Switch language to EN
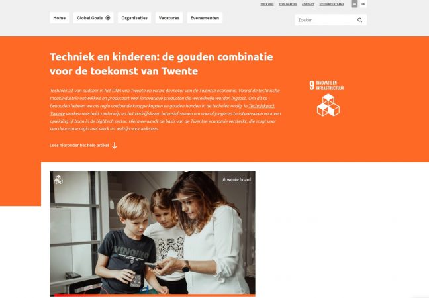 pyautogui.click(x=363, y=4)
